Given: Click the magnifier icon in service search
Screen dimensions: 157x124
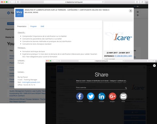Looking at the screenshot, I should [126, 88].
